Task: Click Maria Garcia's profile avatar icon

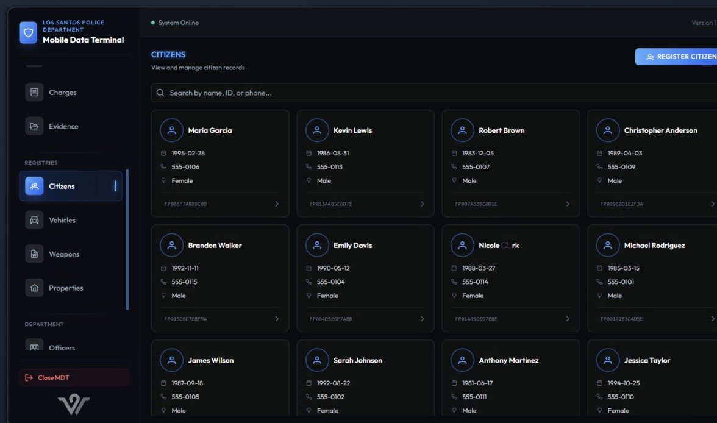Action: pos(171,130)
